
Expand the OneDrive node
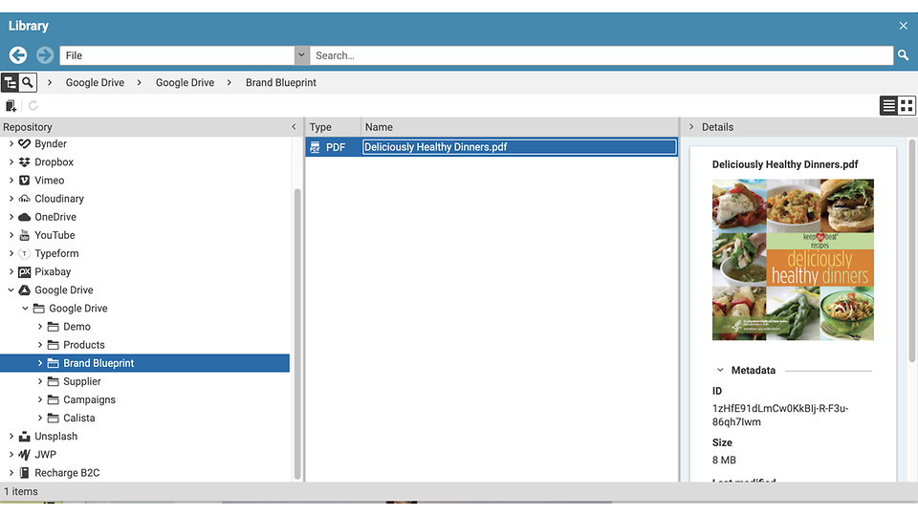[x=11, y=217]
